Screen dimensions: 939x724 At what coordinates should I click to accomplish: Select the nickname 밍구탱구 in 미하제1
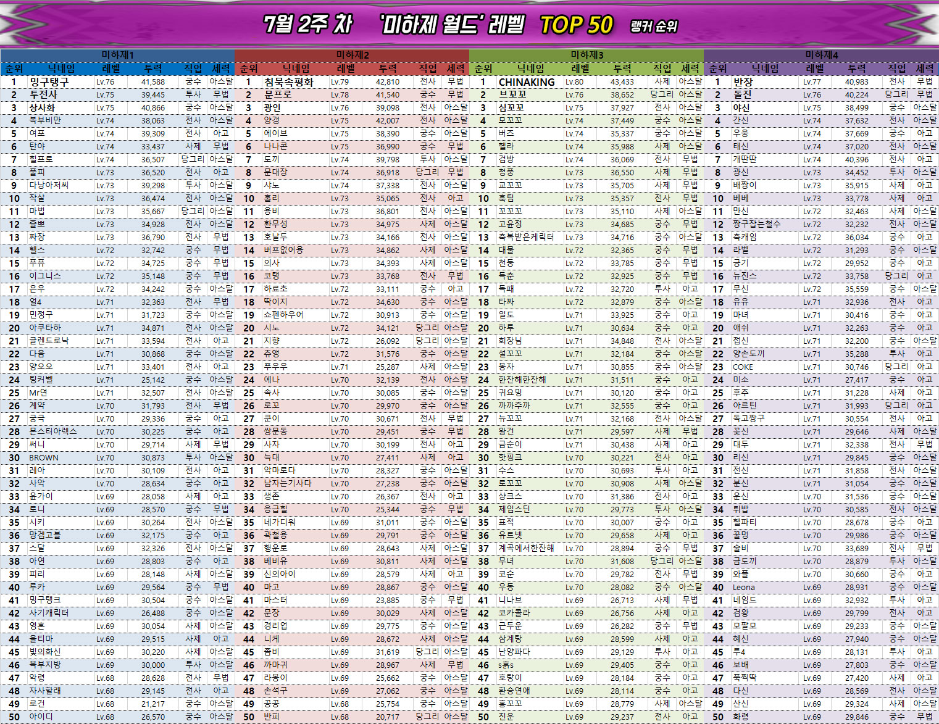49,82
